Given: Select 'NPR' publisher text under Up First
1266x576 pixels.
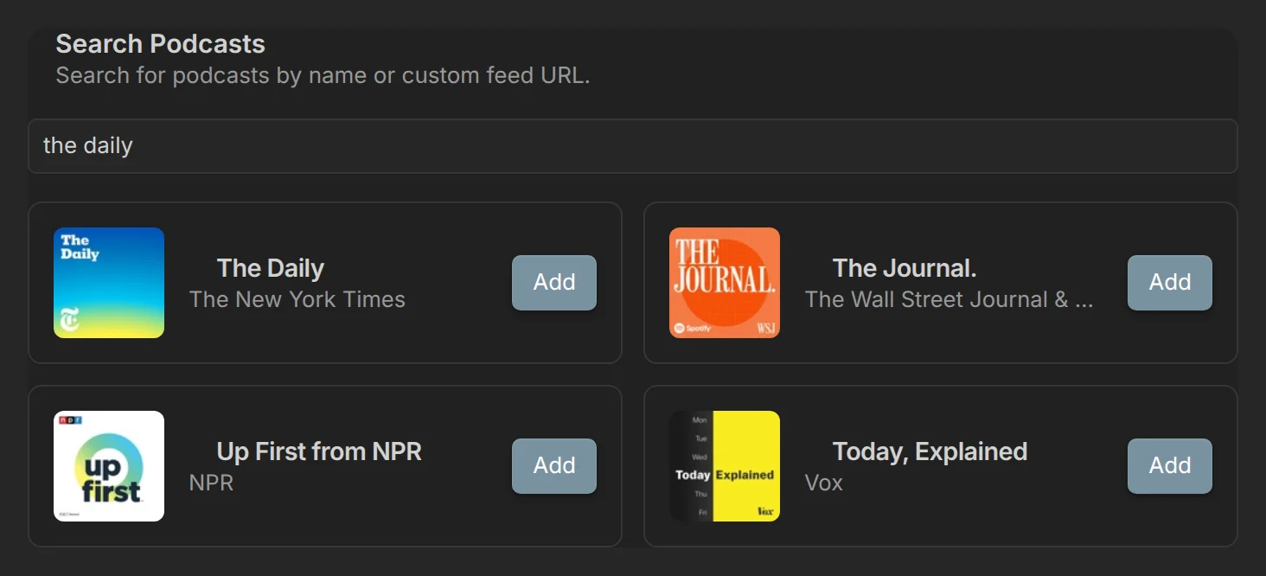Looking at the screenshot, I should click(212, 483).
